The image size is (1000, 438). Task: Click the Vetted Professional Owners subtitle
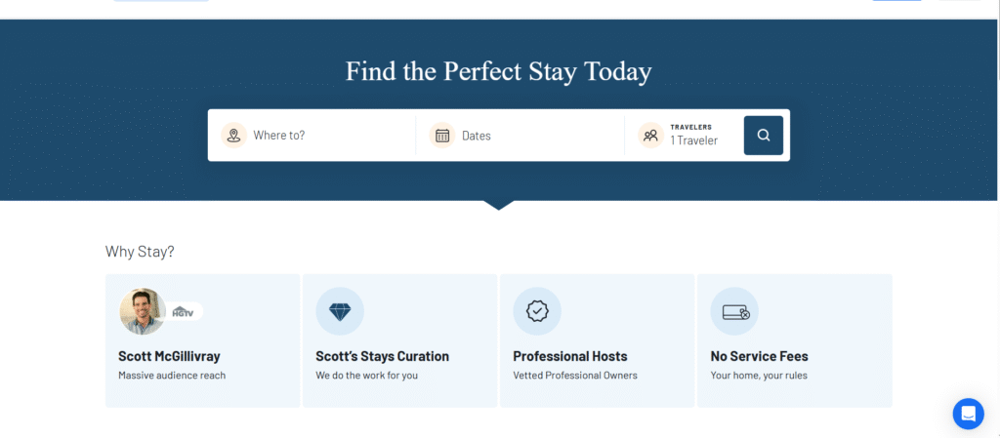(x=575, y=375)
